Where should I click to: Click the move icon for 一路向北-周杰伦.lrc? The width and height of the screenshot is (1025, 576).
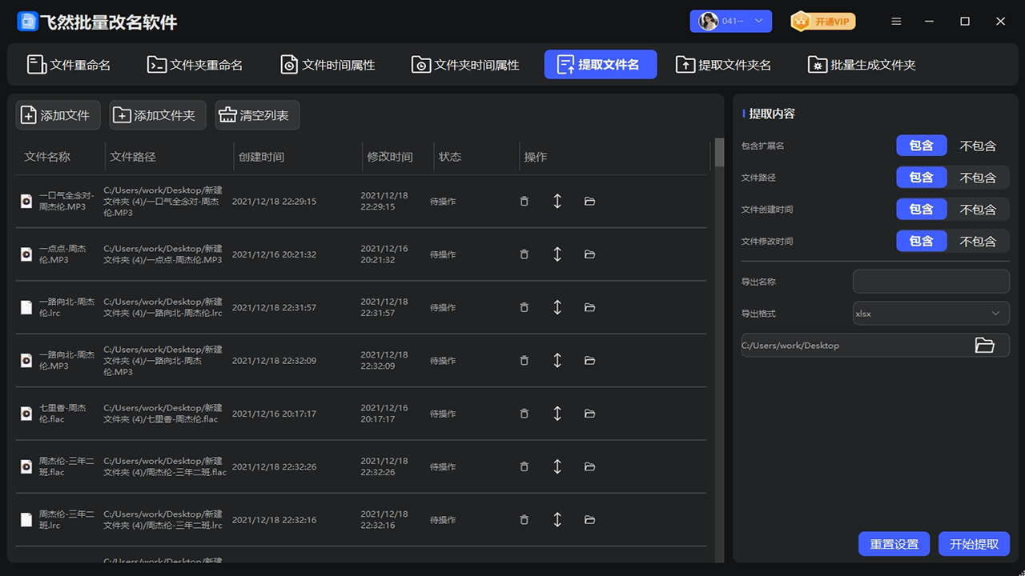pyautogui.click(x=557, y=306)
